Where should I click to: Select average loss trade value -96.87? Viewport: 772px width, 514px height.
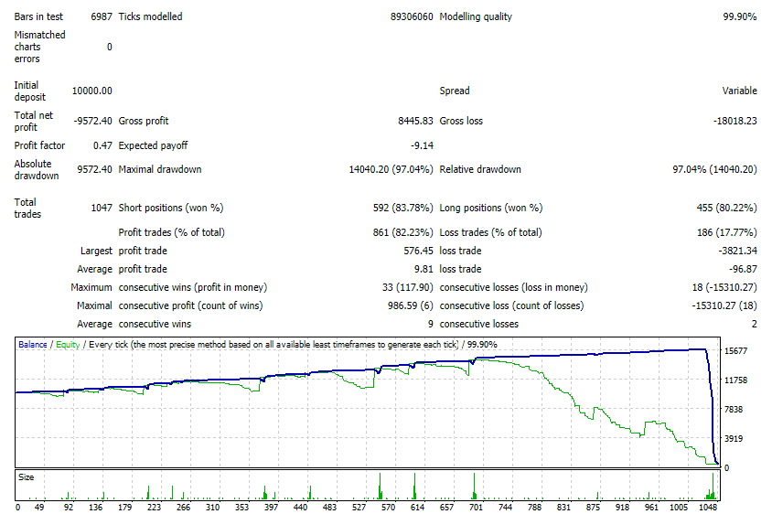point(743,269)
